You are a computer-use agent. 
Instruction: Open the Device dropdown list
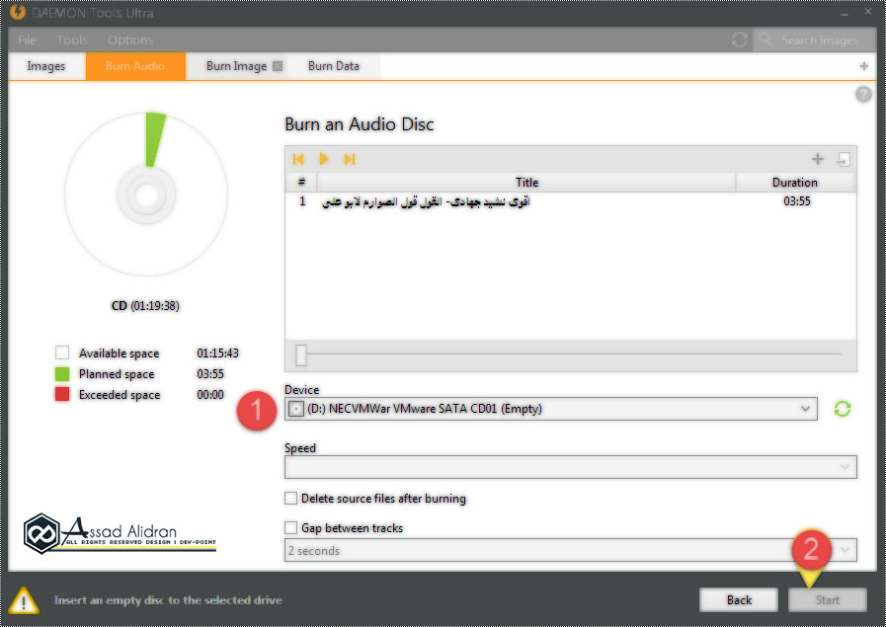click(805, 409)
